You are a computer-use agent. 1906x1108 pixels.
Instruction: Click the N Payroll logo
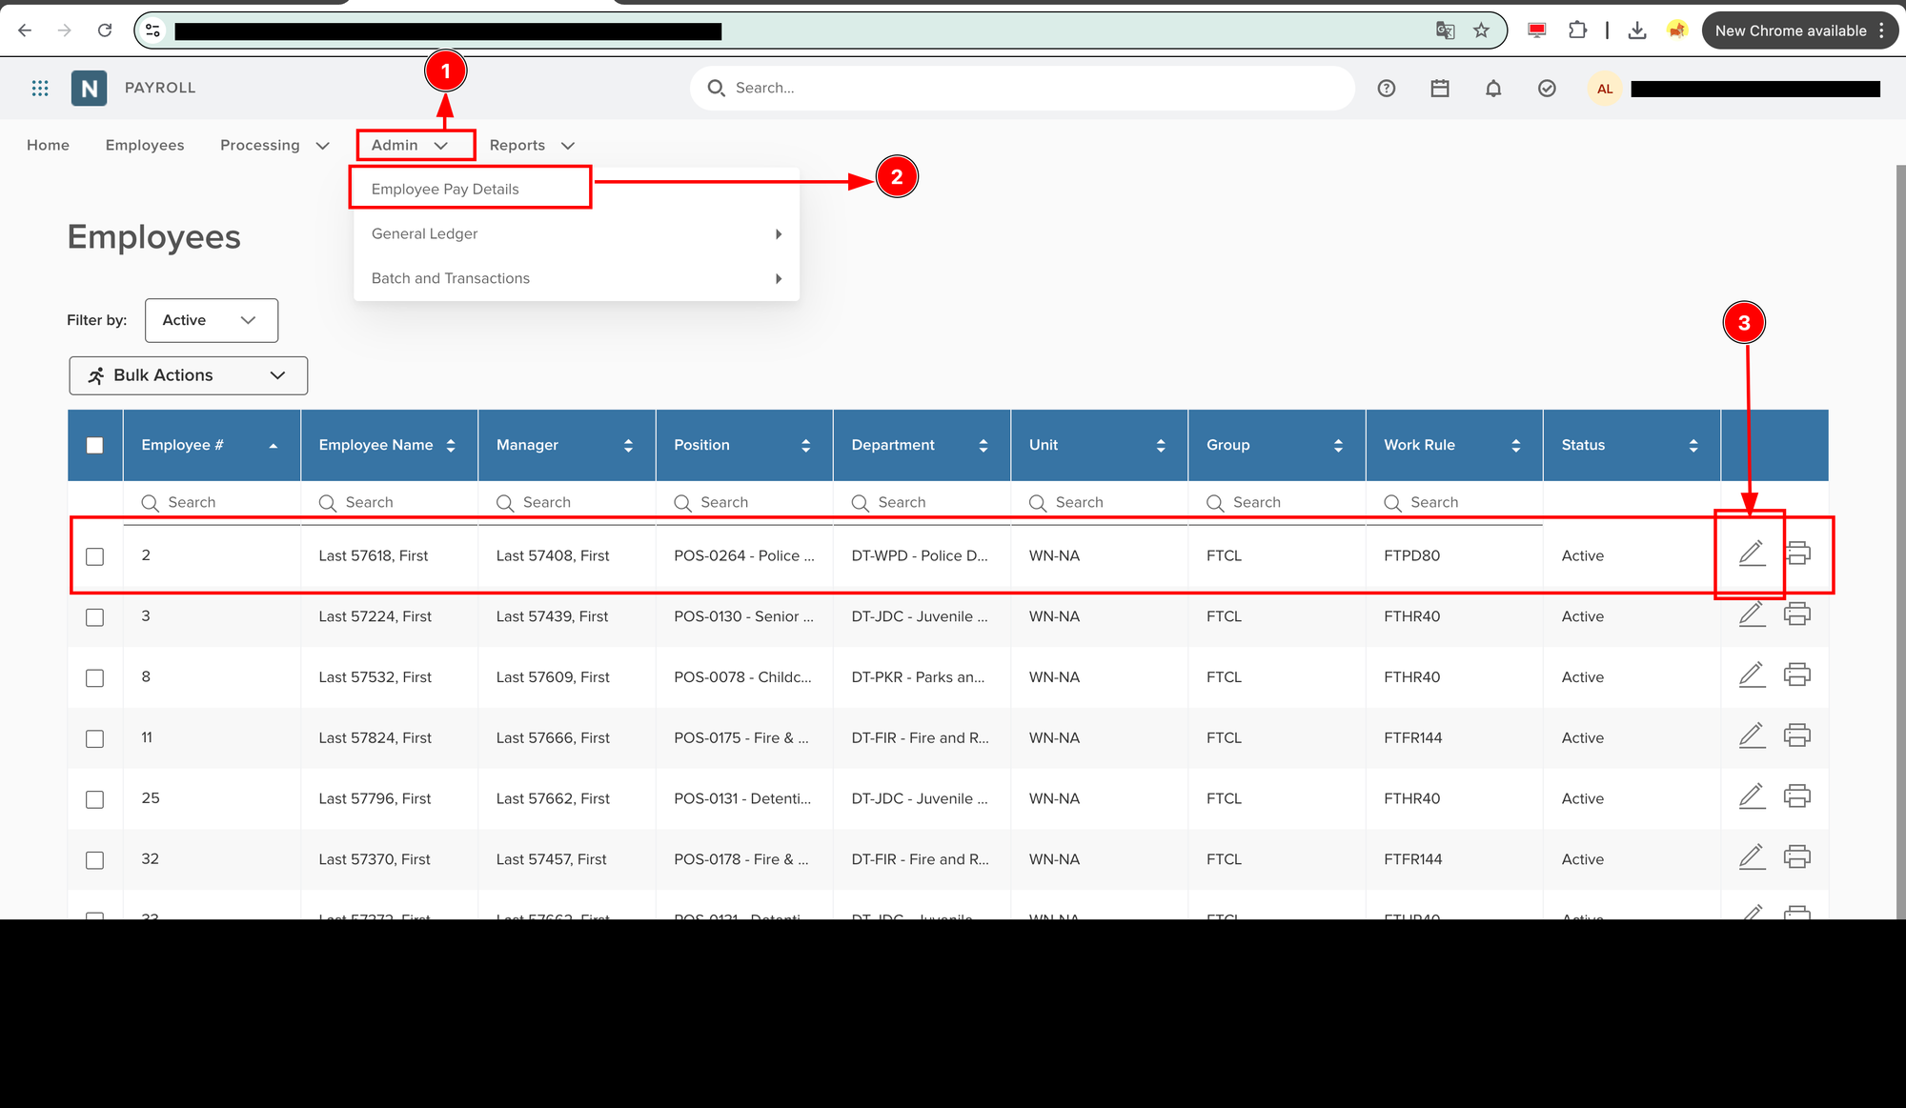89,88
